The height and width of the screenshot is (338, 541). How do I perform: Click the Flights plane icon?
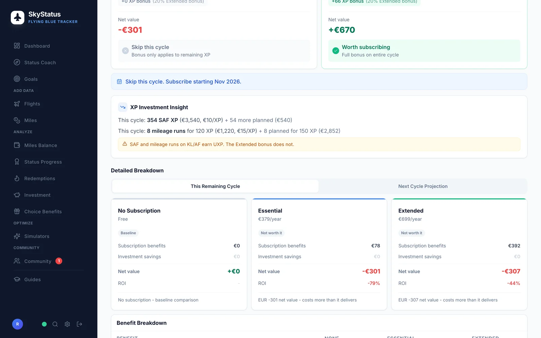point(17,104)
